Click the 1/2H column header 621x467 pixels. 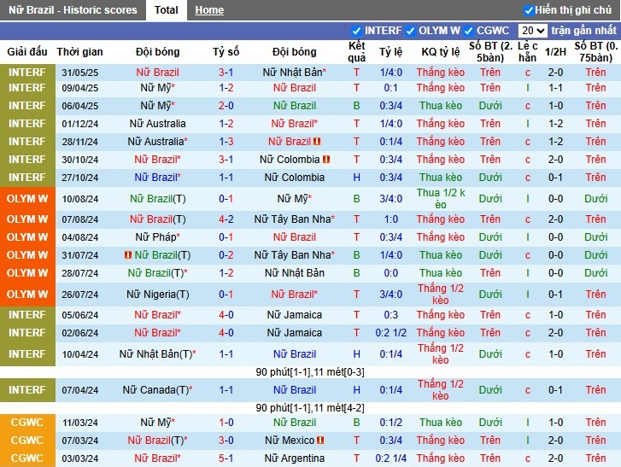click(555, 52)
